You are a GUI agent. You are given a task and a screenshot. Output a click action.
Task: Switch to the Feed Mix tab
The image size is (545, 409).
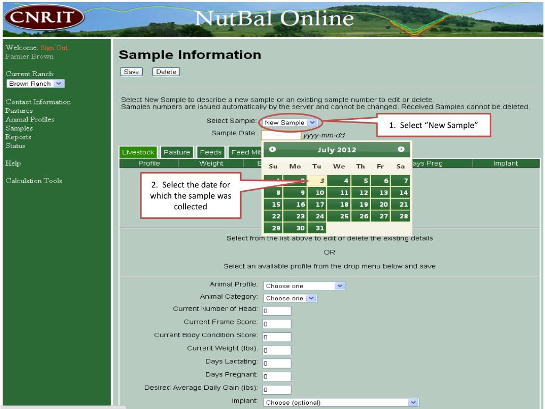245,152
